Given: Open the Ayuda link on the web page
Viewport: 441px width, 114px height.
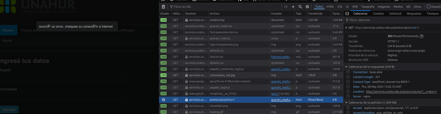Looking at the screenshot, I should (7, 41).
